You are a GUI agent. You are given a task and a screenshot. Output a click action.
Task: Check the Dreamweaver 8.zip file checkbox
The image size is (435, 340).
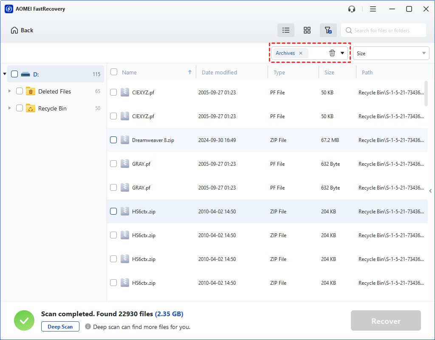113,140
